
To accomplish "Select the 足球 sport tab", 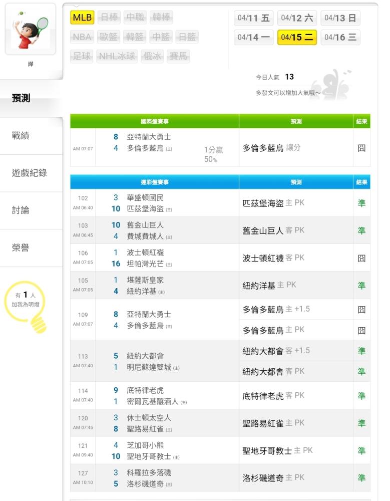I will click(82, 57).
